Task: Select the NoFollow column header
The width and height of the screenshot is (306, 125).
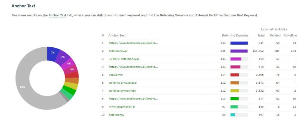Action: point(290,35)
